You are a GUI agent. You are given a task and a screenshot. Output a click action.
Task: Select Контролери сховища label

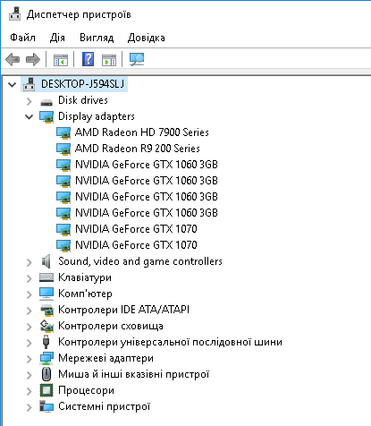coord(111,326)
